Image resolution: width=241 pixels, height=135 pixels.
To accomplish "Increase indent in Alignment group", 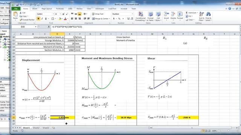I will (x=88, y=18).
